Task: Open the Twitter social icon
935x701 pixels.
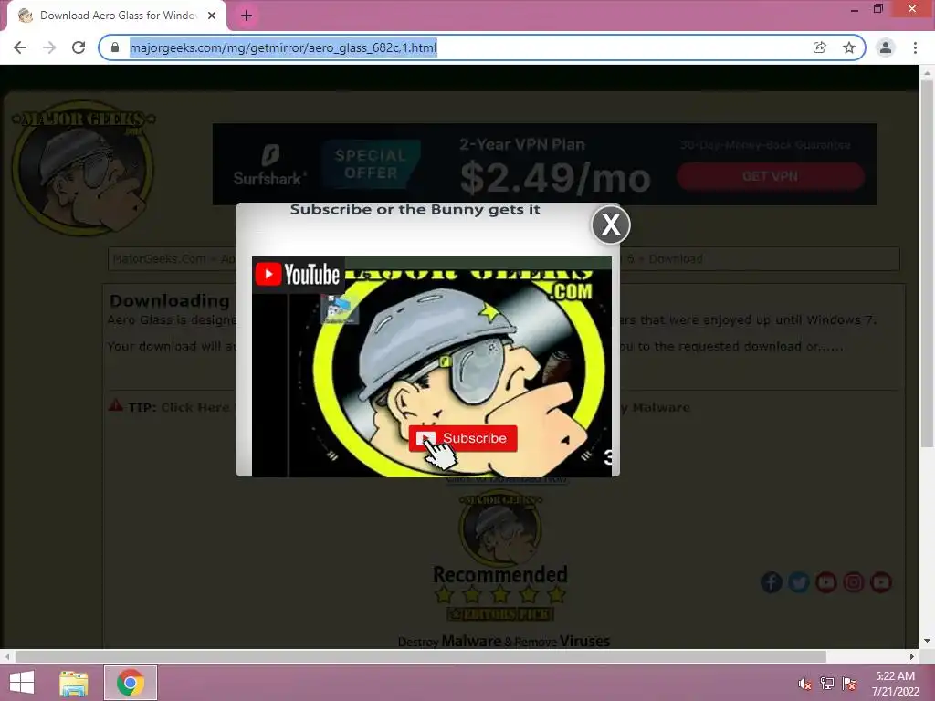Action: 799,582
